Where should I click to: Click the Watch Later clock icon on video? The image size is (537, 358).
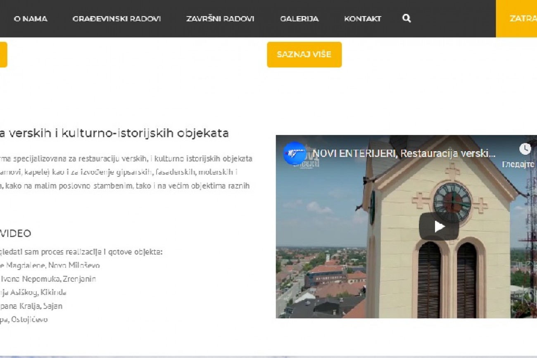525,149
